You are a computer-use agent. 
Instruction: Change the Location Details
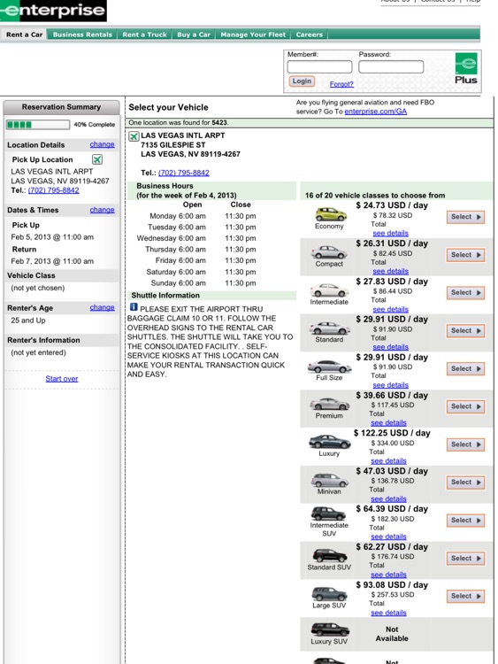tap(102, 144)
